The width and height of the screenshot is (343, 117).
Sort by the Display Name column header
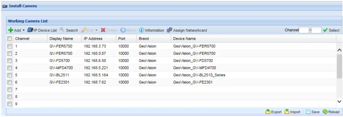pos(64,39)
